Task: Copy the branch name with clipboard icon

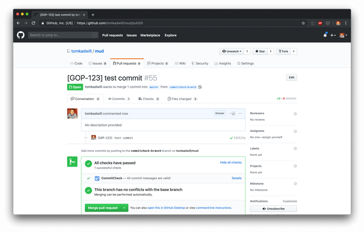Action: 200,87
